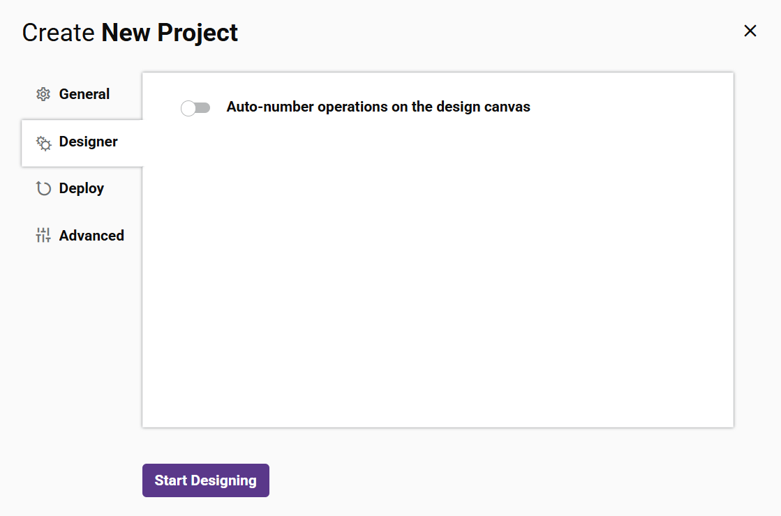Click the auto-number operations label
This screenshot has width=781, height=516.
pos(378,107)
